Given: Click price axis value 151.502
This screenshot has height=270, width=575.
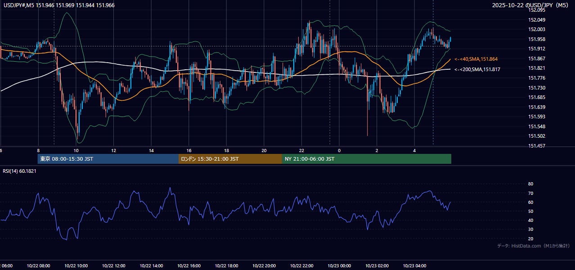Looking at the screenshot, I should [x=537, y=136].
